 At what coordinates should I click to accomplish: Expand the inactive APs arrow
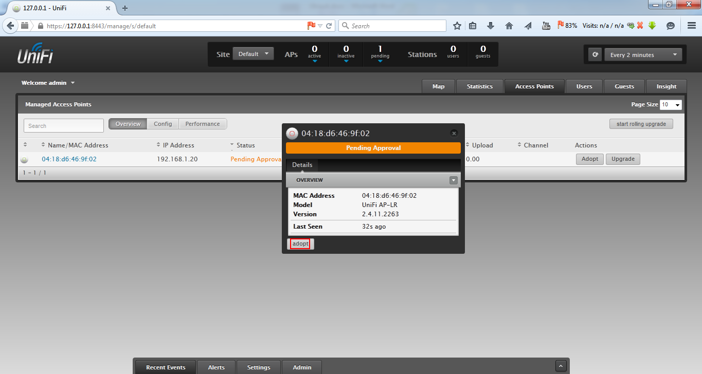pyautogui.click(x=346, y=61)
